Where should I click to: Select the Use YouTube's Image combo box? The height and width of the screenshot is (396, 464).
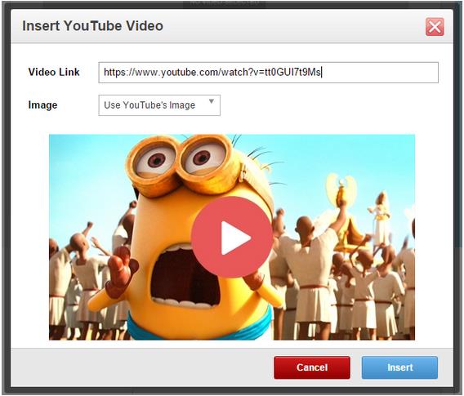click(159, 105)
